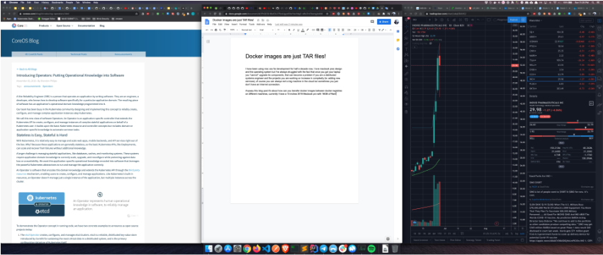
Task: Launch Spotify from the dock
Action: coord(372,249)
